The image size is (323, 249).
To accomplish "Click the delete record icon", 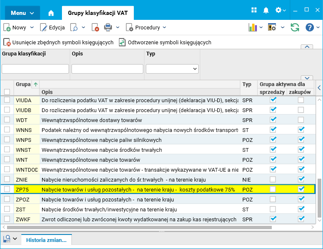I will (95, 28).
